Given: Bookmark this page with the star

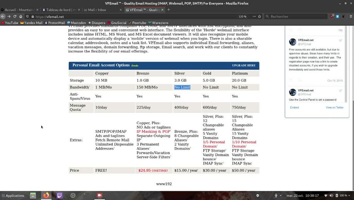Looking at the screenshot, I should (x=259, y=17).
